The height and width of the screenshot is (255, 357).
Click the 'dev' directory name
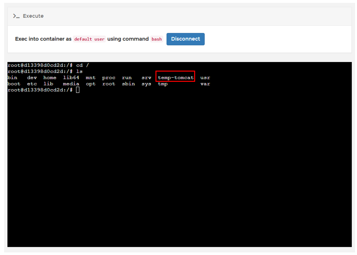coord(32,78)
